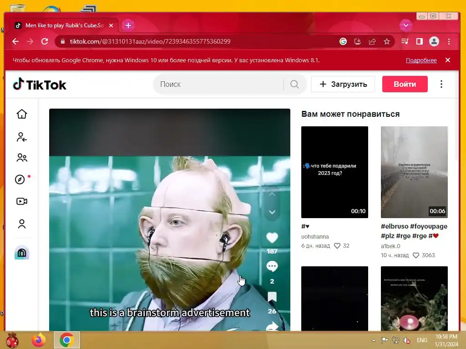Show hidden tray icons arrow
466x349 pixels.
(x=374, y=341)
